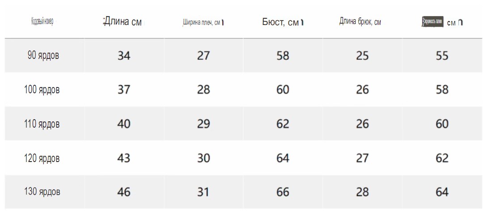Click the dark highlighted waist header label
Viewport: 487px width, 212px height.
pyautogui.click(x=432, y=22)
